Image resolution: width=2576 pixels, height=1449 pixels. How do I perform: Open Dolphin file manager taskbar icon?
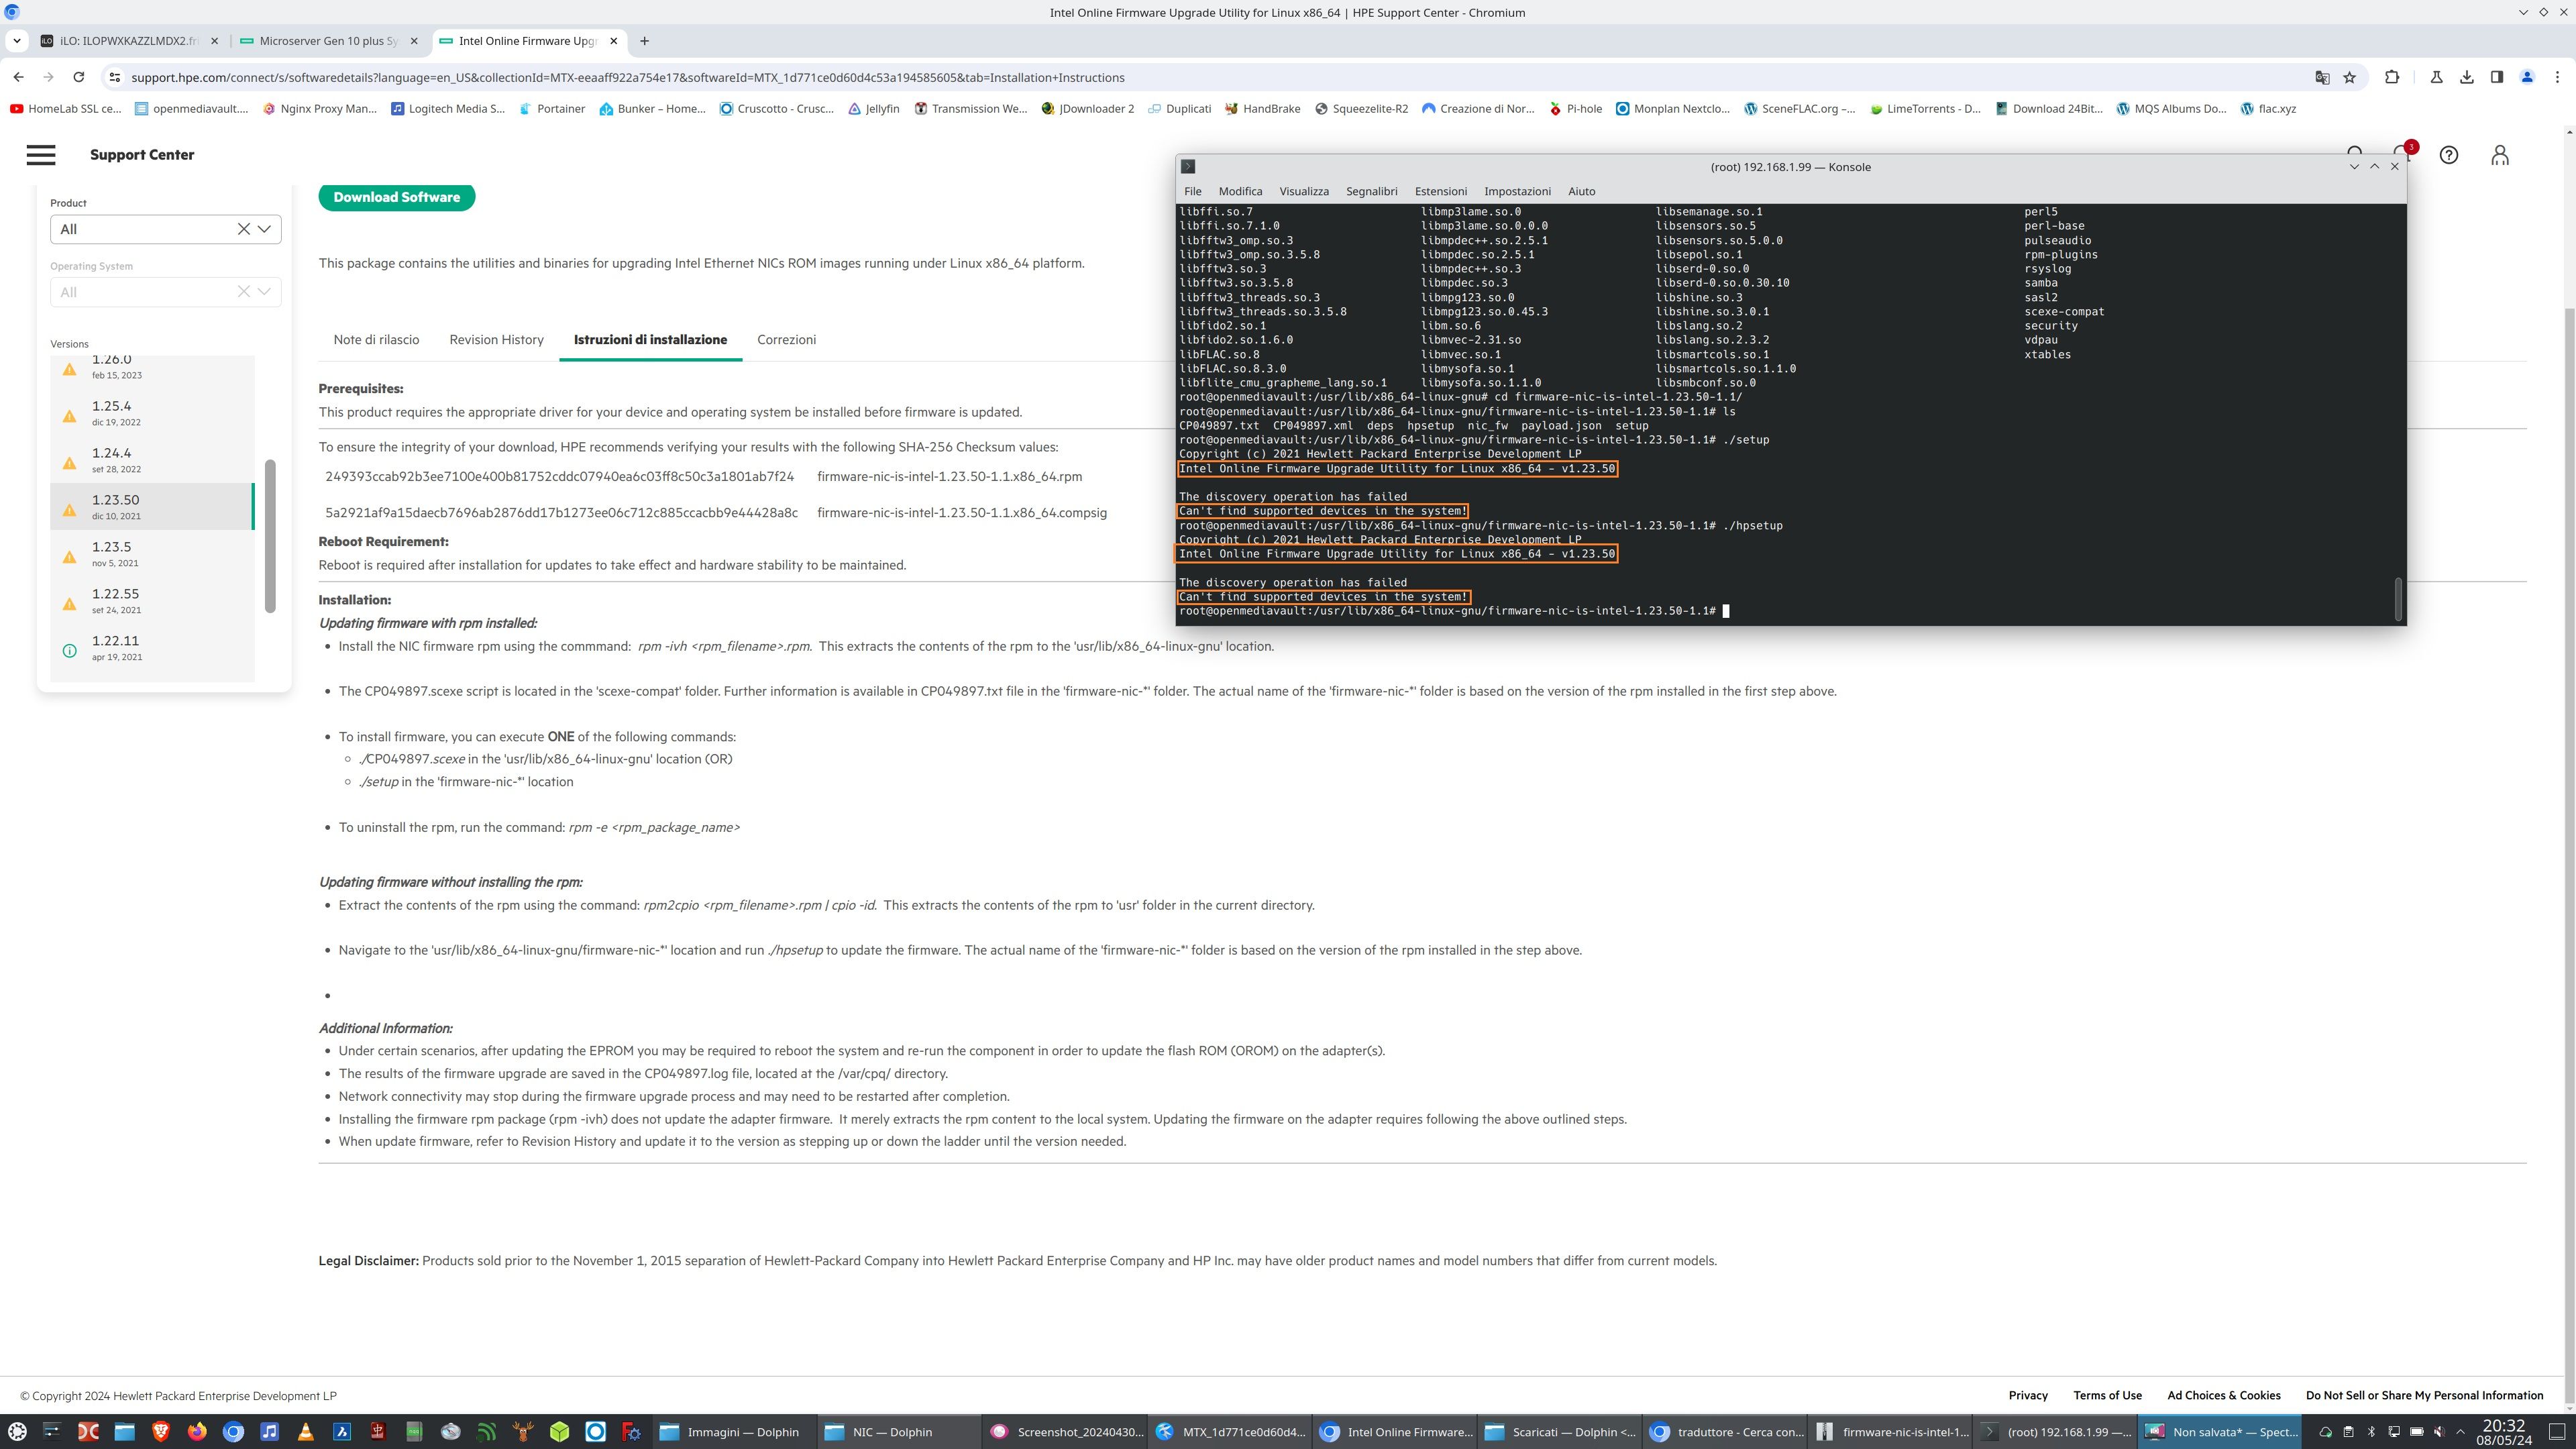124,1431
